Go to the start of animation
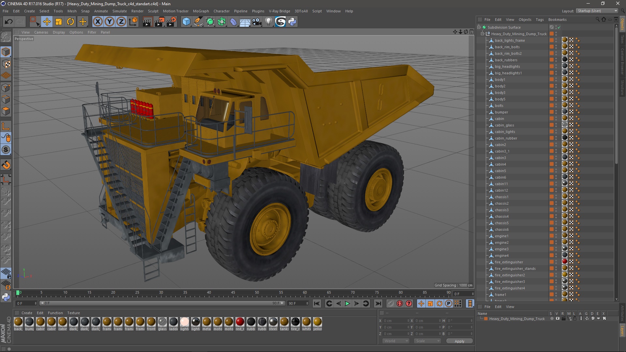626x352 pixels. point(317,303)
